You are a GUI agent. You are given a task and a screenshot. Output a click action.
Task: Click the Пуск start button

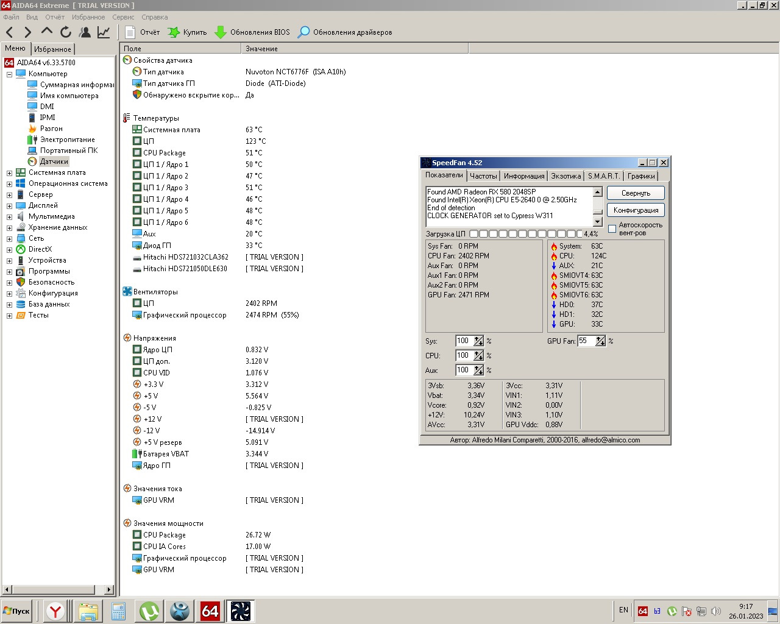pyautogui.click(x=17, y=611)
